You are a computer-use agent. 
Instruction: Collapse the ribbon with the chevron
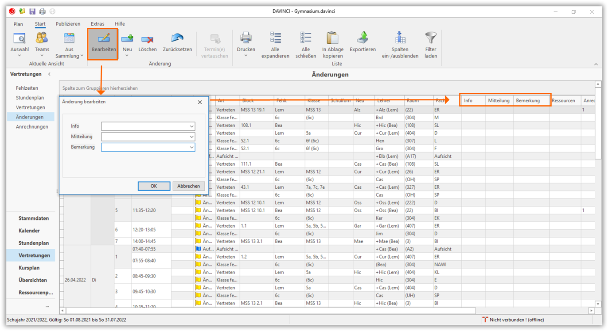pos(596,65)
